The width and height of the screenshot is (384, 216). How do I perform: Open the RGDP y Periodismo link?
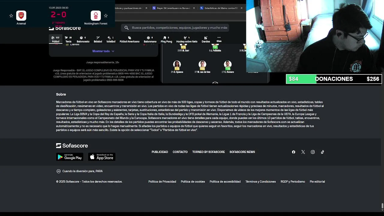click(x=293, y=182)
